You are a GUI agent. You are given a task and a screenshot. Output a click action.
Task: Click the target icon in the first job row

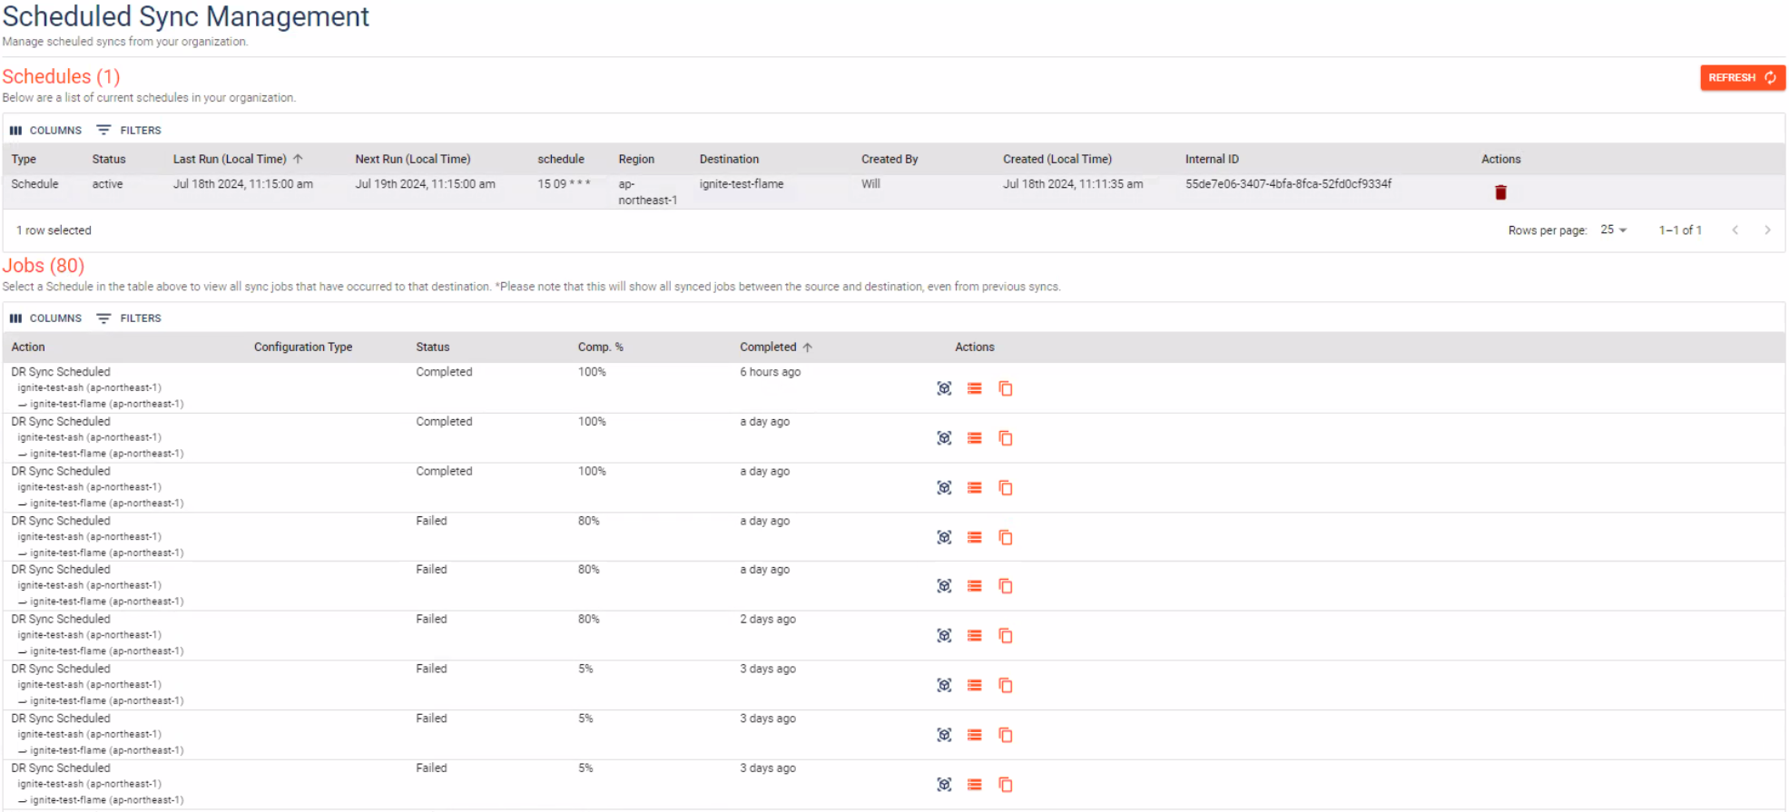tap(944, 388)
